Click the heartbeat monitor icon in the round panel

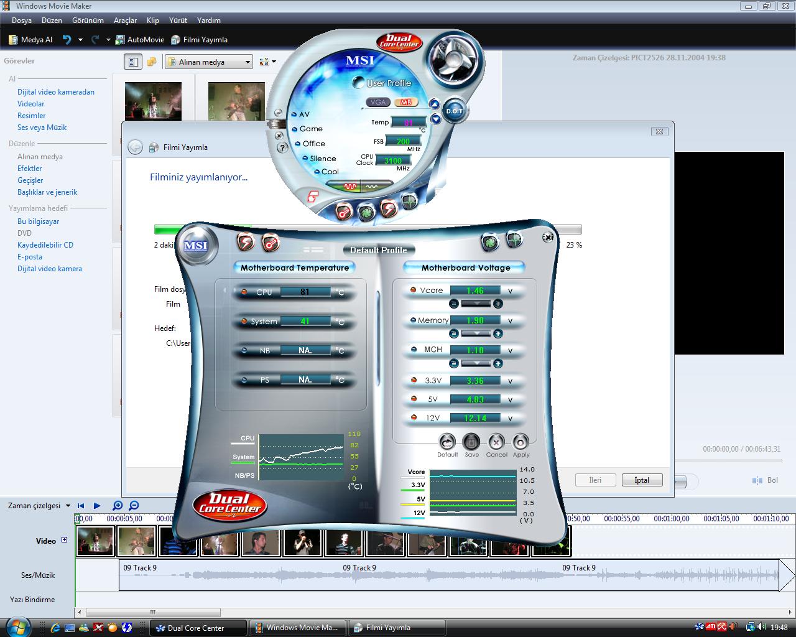click(409, 202)
